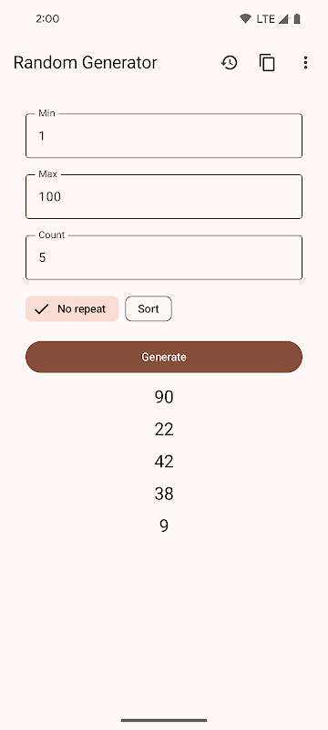The width and height of the screenshot is (328, 730).
Task: Select the generated number 9
Action: pyautogui.click(x=164, y=526)
